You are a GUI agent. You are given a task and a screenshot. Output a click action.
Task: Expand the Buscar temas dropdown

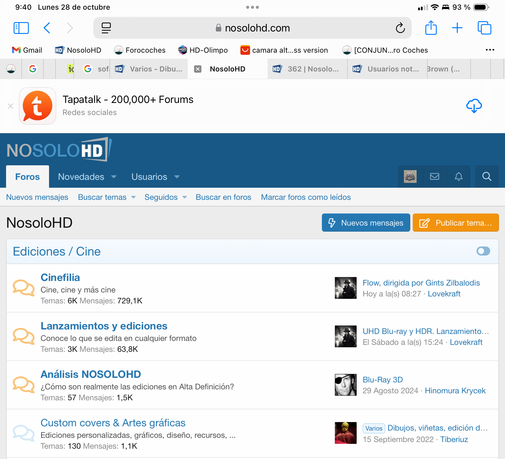coord(133,197)
